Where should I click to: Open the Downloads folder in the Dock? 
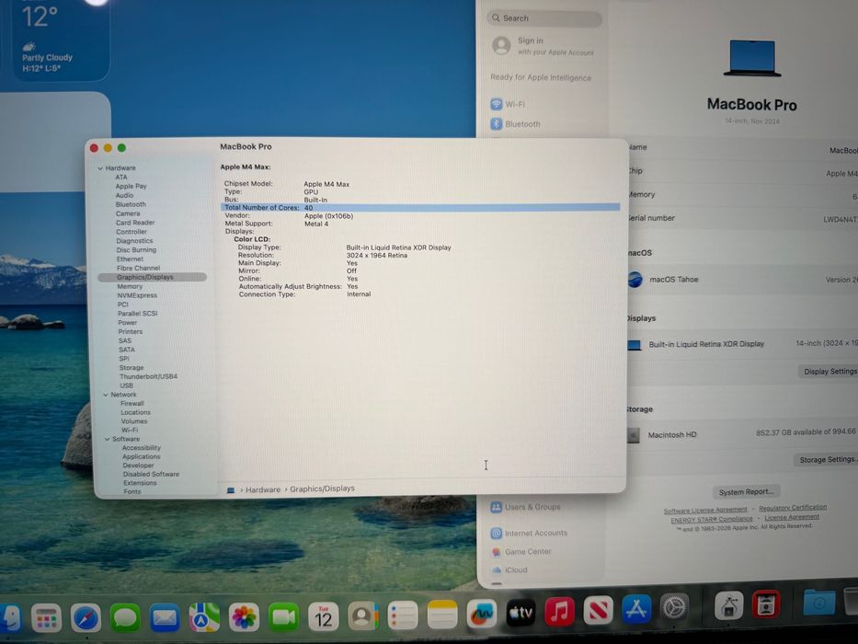818,603
